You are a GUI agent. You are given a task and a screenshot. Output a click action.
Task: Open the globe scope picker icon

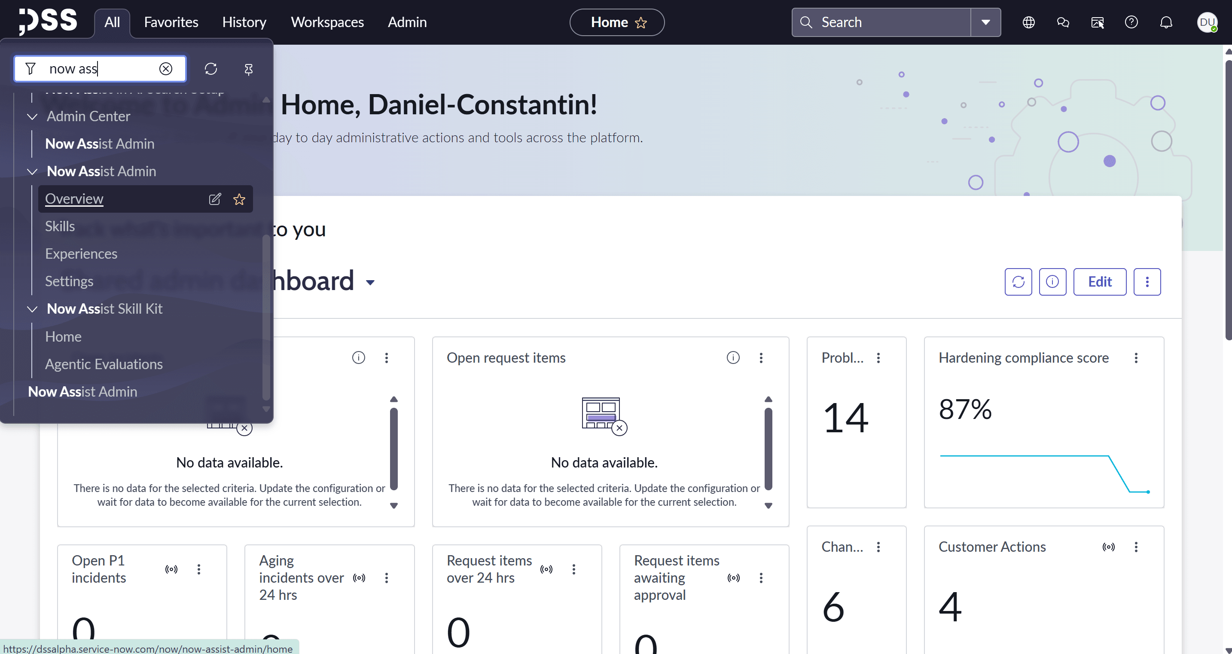pyautogui.click(x=1029, y=22)
